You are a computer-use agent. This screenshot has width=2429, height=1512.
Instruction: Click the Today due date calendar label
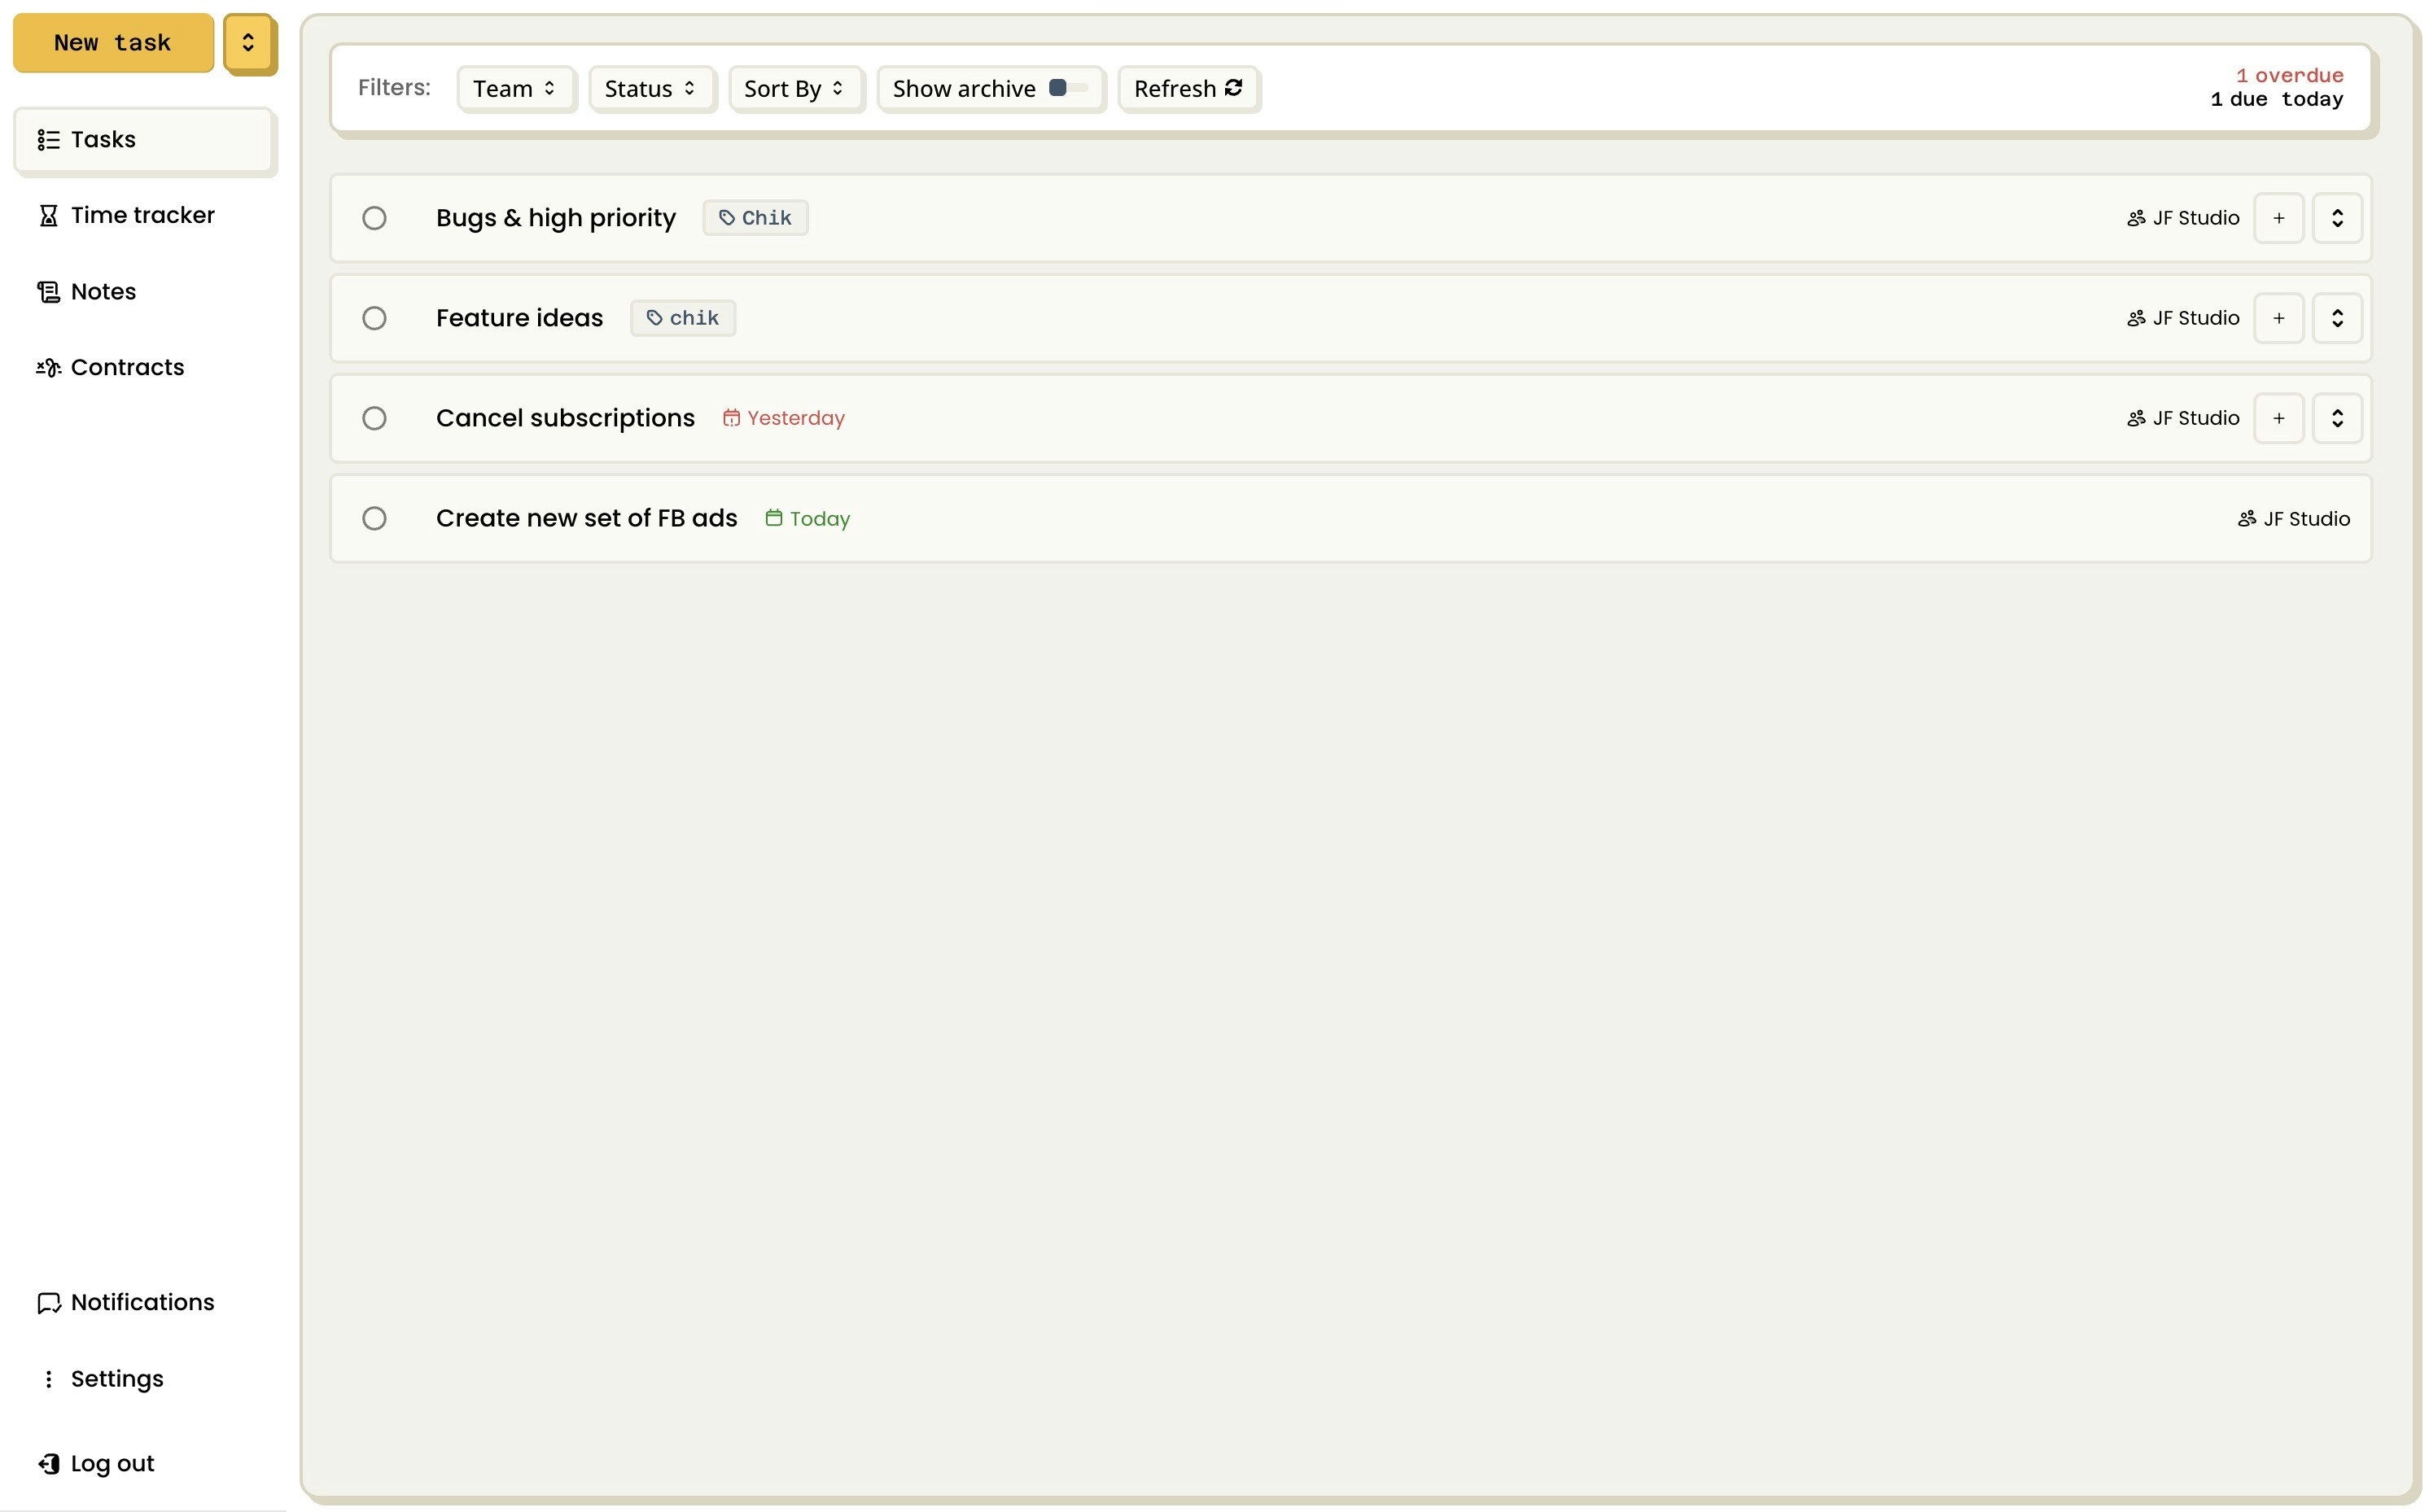point(807,519)
